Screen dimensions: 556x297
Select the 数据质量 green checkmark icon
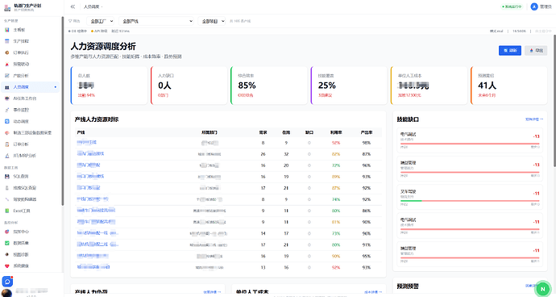tap(6, 243)
